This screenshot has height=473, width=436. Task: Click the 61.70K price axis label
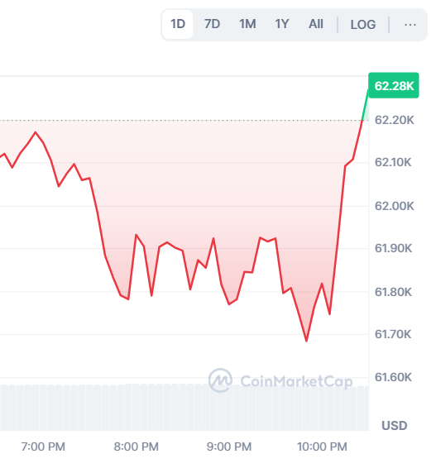coord(393,334)
